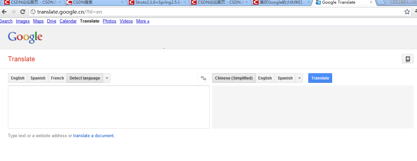Select Detect language source option
This screenshot has height=161, width=417.
coord(85,78)
